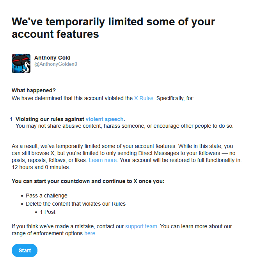Click Anthony Gold's profile avatar
This screenshot has width=261, height=259.
click(x=21, y=63)
